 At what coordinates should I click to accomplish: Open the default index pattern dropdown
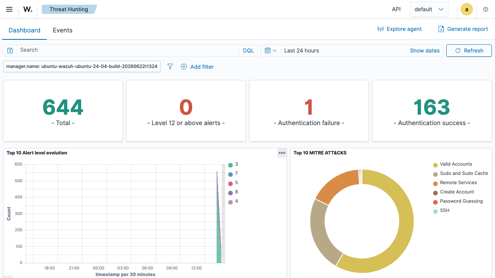pos(429,9)
